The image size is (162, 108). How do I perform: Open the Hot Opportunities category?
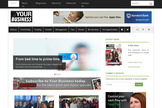point(110,29)
